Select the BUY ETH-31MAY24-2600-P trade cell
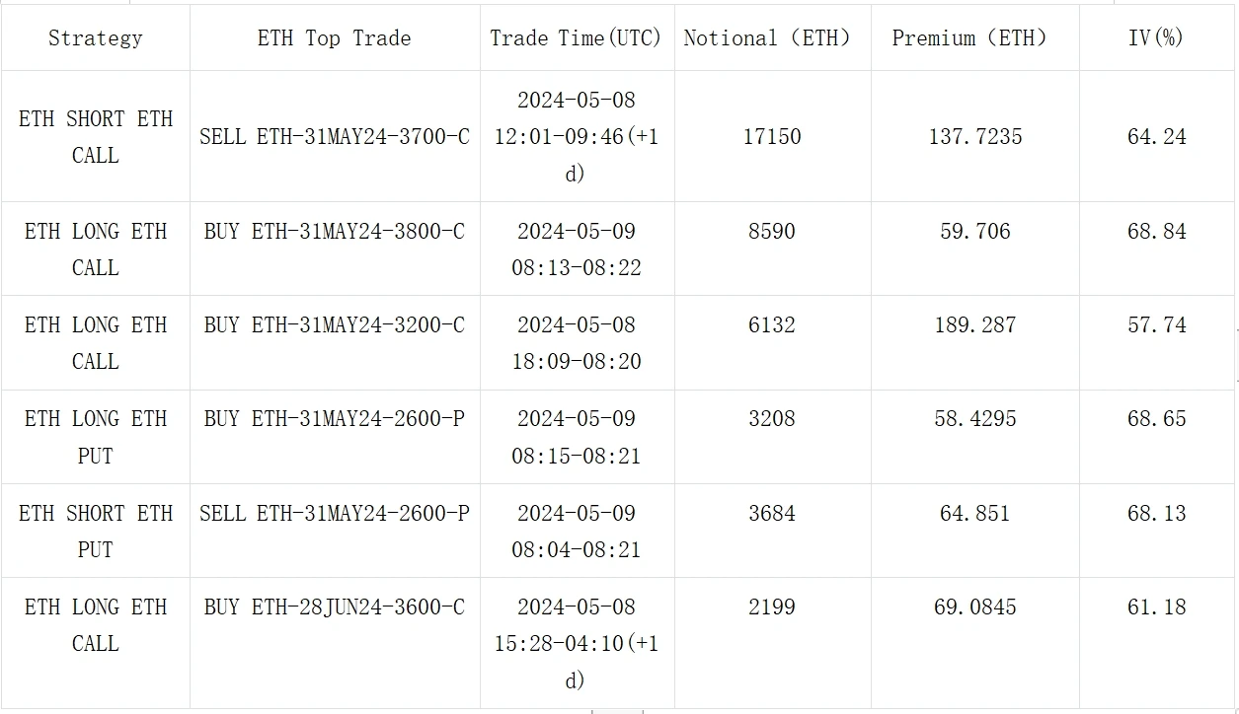1239x714 pixels. coord(335,419)
